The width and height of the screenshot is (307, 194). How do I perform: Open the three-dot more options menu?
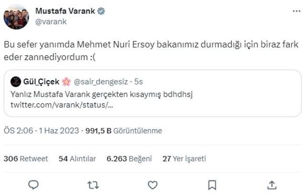(296, 11)
